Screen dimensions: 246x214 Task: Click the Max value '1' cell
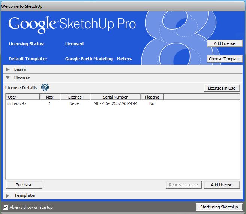tap(50, 103)
